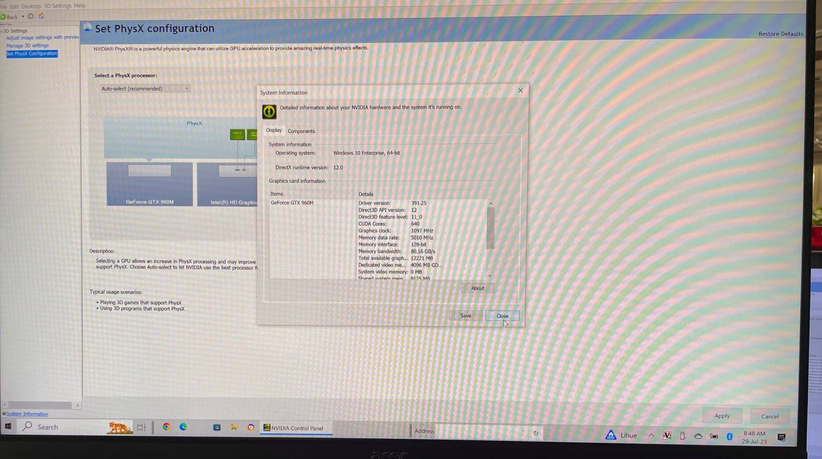Select Manage 3D settings in sidebar

[27, 46]
